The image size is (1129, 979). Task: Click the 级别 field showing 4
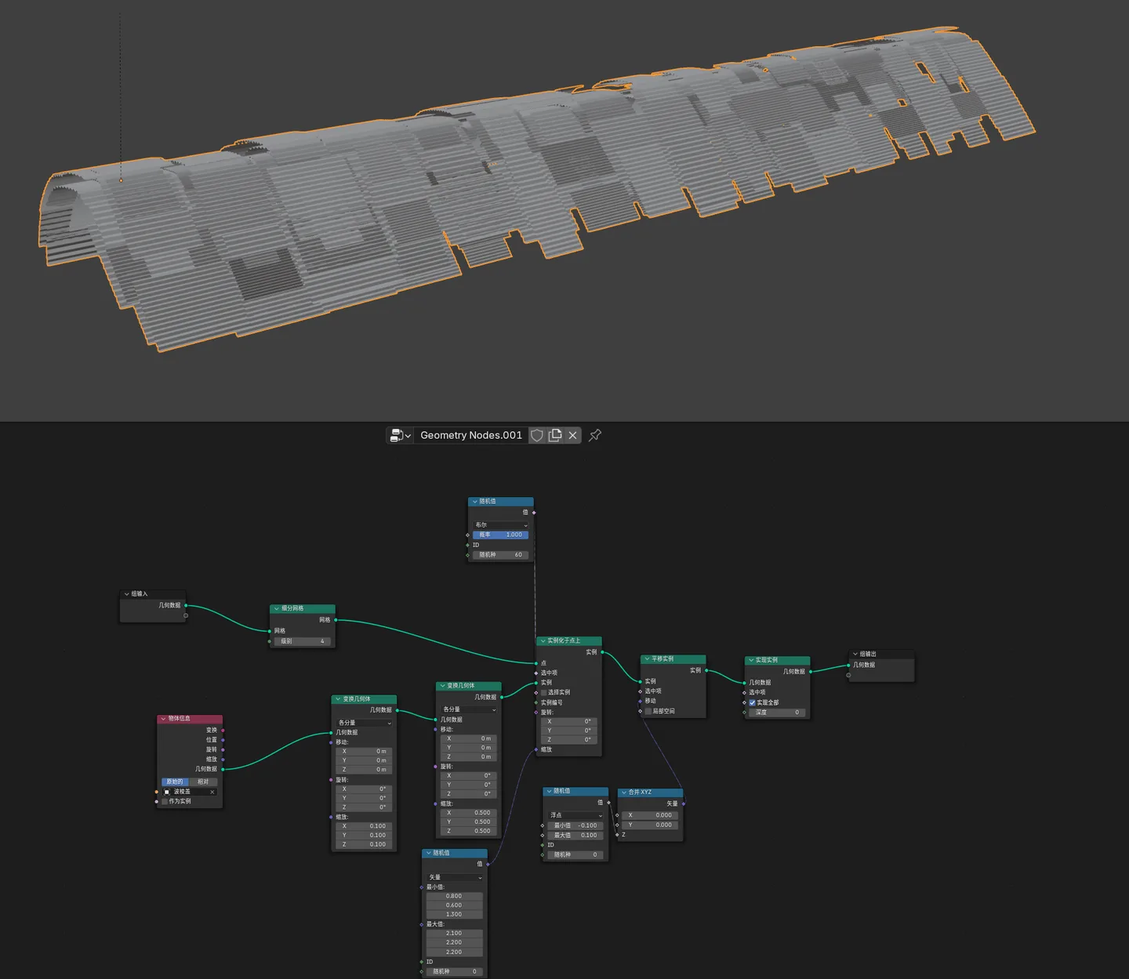tap(302, 641)
